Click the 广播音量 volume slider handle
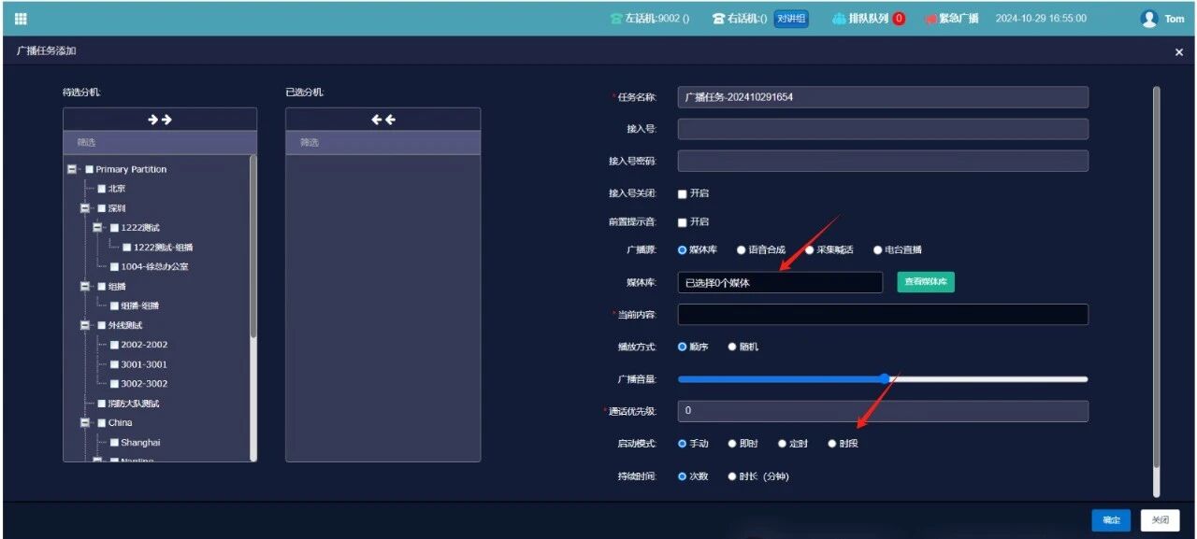Screen dimensions: 1197x539 click(x=885, y=379)
